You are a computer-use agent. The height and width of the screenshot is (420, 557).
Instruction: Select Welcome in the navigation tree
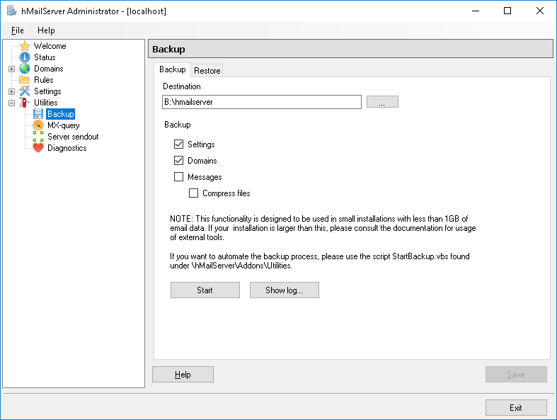click(x=50, y=46)
